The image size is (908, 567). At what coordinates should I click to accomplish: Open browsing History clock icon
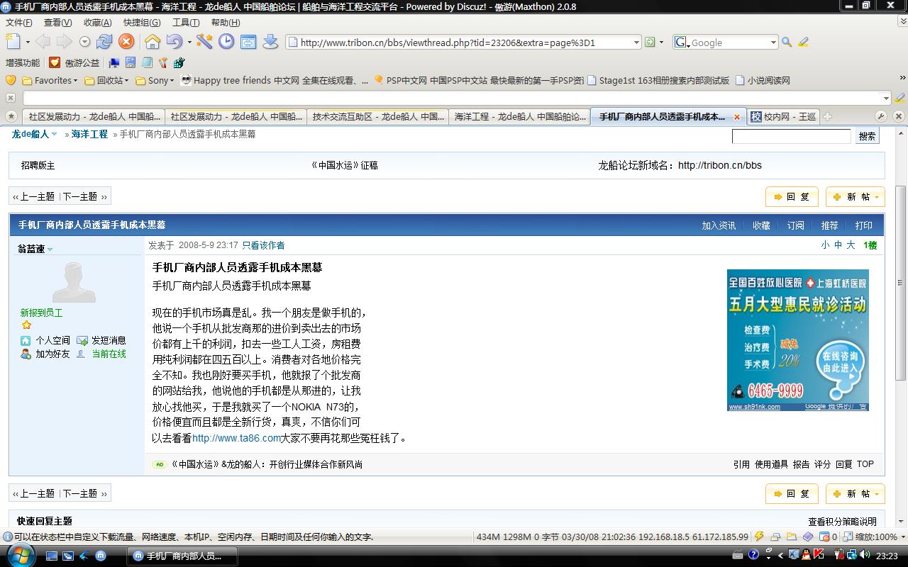pyautogui.click(x=226, y=42)
